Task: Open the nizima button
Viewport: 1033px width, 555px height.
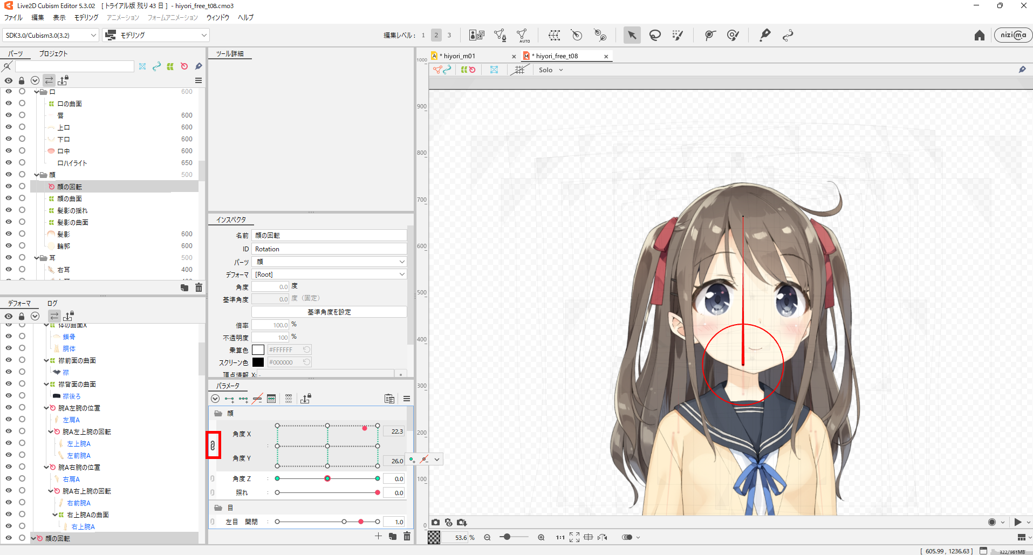Action: (x=1013, y=35)
